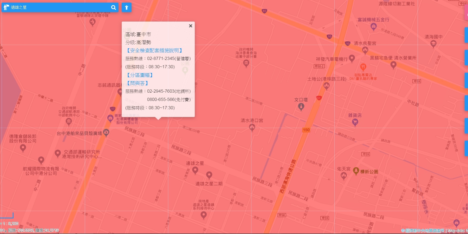Click the 區域:臺中市 text in popup
468x234 pixels.
pos(138,34)
